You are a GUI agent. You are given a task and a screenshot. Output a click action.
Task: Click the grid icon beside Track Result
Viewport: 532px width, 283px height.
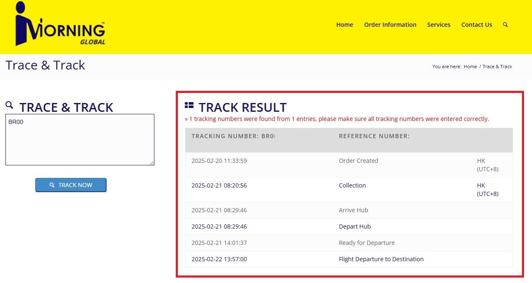click(189, 105)
